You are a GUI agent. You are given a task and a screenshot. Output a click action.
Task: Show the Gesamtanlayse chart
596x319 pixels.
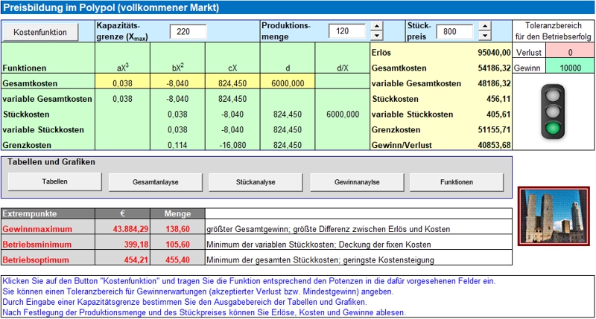(153, 180)
